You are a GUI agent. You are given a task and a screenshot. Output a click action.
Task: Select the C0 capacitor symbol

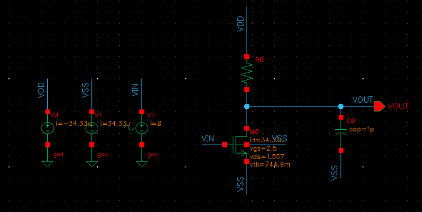341,132
